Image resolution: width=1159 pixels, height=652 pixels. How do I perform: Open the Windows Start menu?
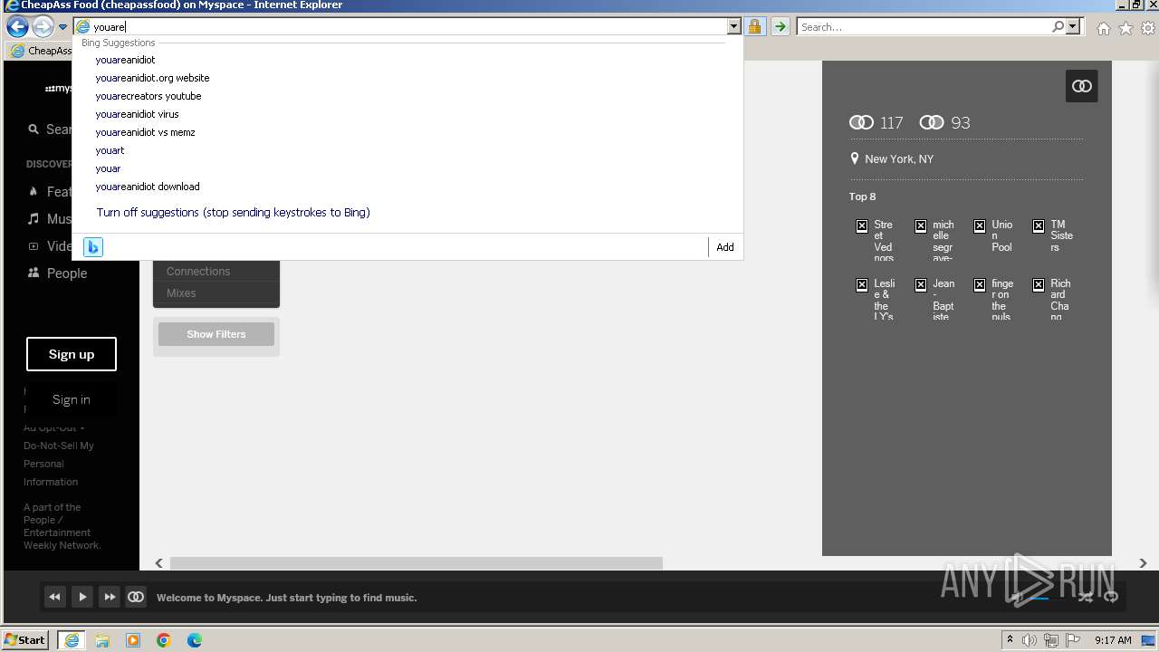[25, 639]
